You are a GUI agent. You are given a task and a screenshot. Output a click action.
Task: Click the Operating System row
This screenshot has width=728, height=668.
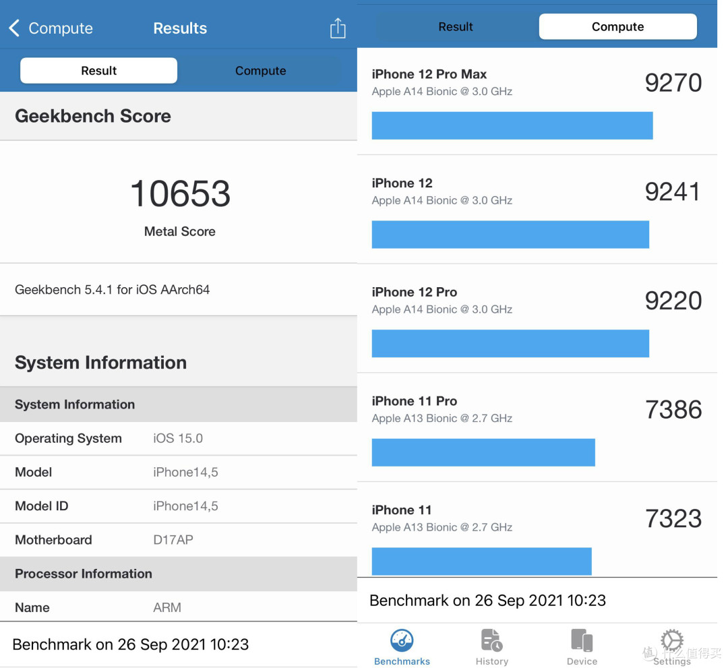(x=178, y=438)
